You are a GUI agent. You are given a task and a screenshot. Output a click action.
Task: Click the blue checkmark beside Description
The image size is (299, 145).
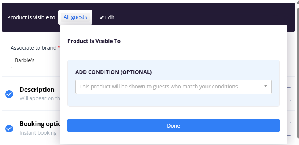tap(9, 94)
